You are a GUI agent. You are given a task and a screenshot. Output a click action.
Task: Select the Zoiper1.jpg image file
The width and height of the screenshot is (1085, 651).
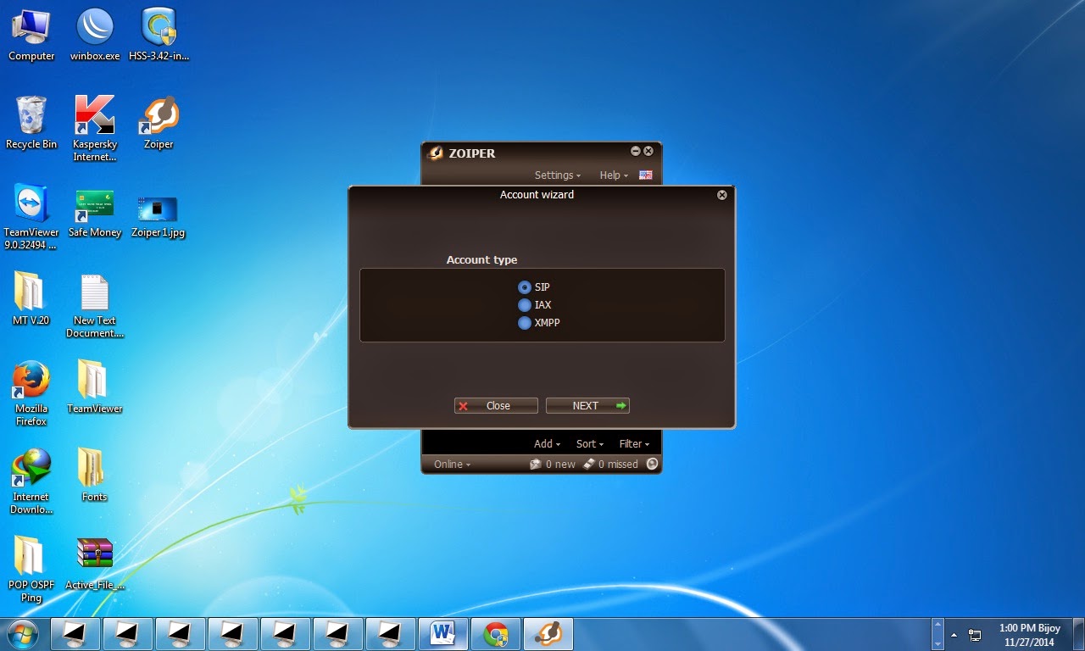[x=159, y=215]
